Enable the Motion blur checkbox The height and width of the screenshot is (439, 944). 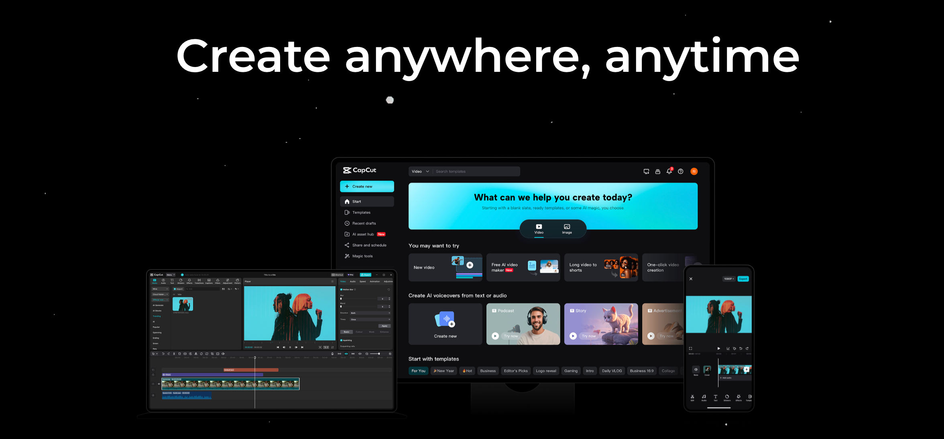pos(341,290)
